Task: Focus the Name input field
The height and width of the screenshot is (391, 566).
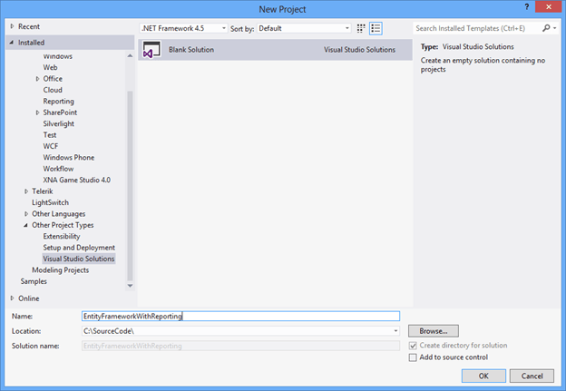Action: click(x=240, y=317)
